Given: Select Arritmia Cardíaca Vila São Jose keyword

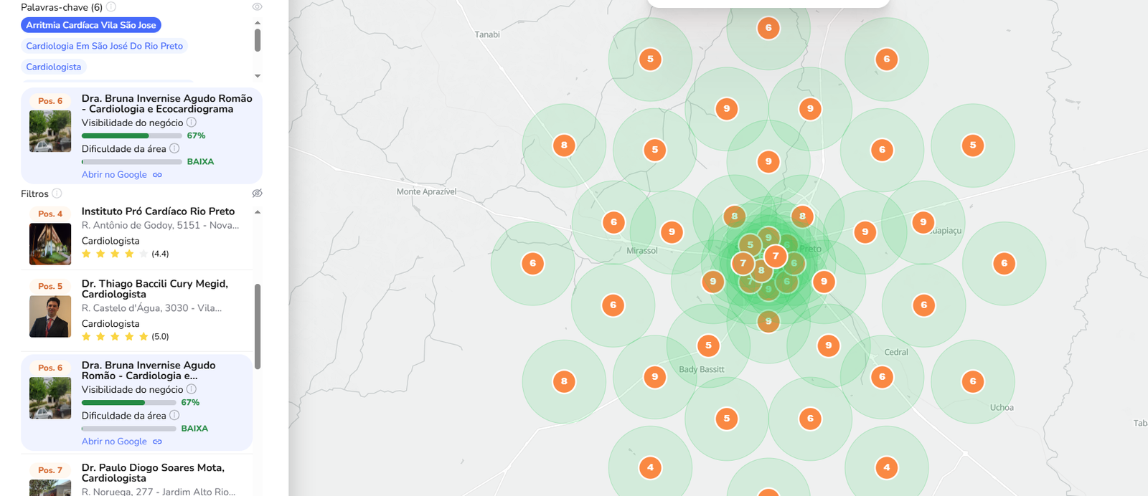Looking at the screenshot, I should pos(91,25).
